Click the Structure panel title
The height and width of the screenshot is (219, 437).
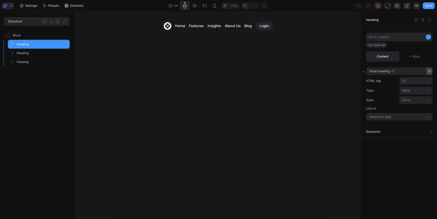pyautogui.click(x=15, y=21)
